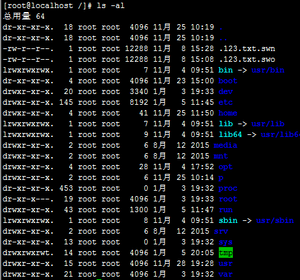Click time 15:08 on .123.txt.swo row
The image size is (300, 280).
tap(202, 59)
